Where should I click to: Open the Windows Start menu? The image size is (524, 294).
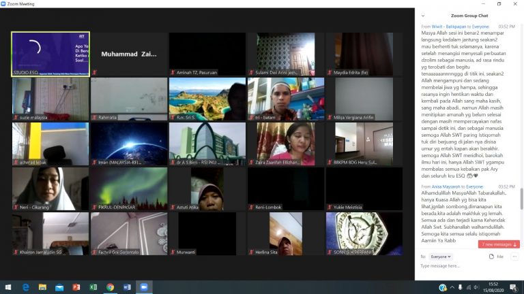8,287
